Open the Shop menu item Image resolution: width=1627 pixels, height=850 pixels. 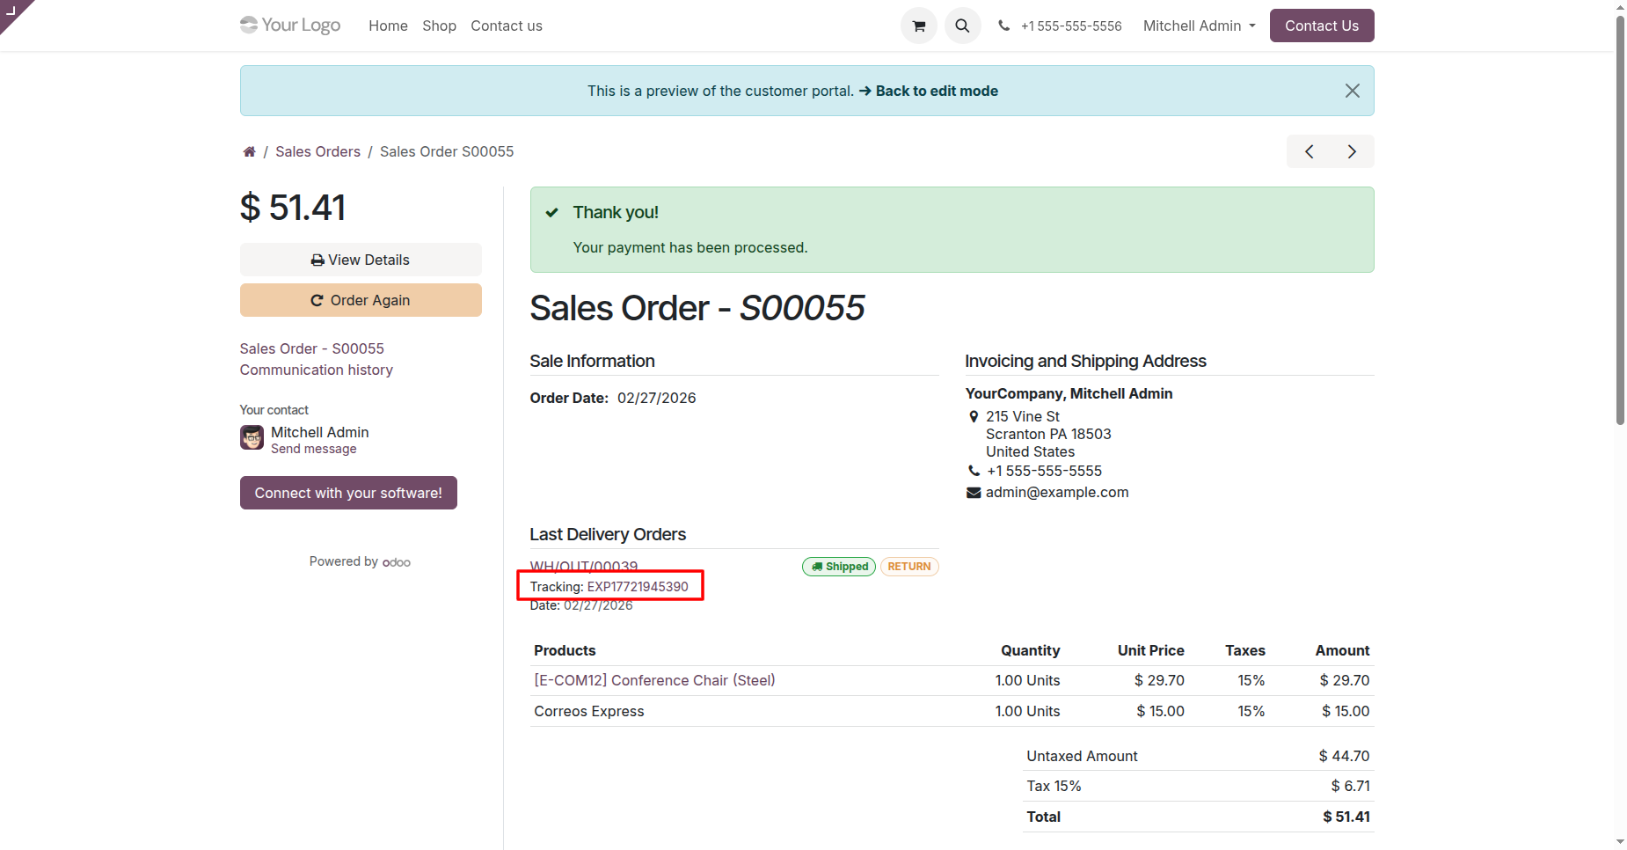point(439,26)
